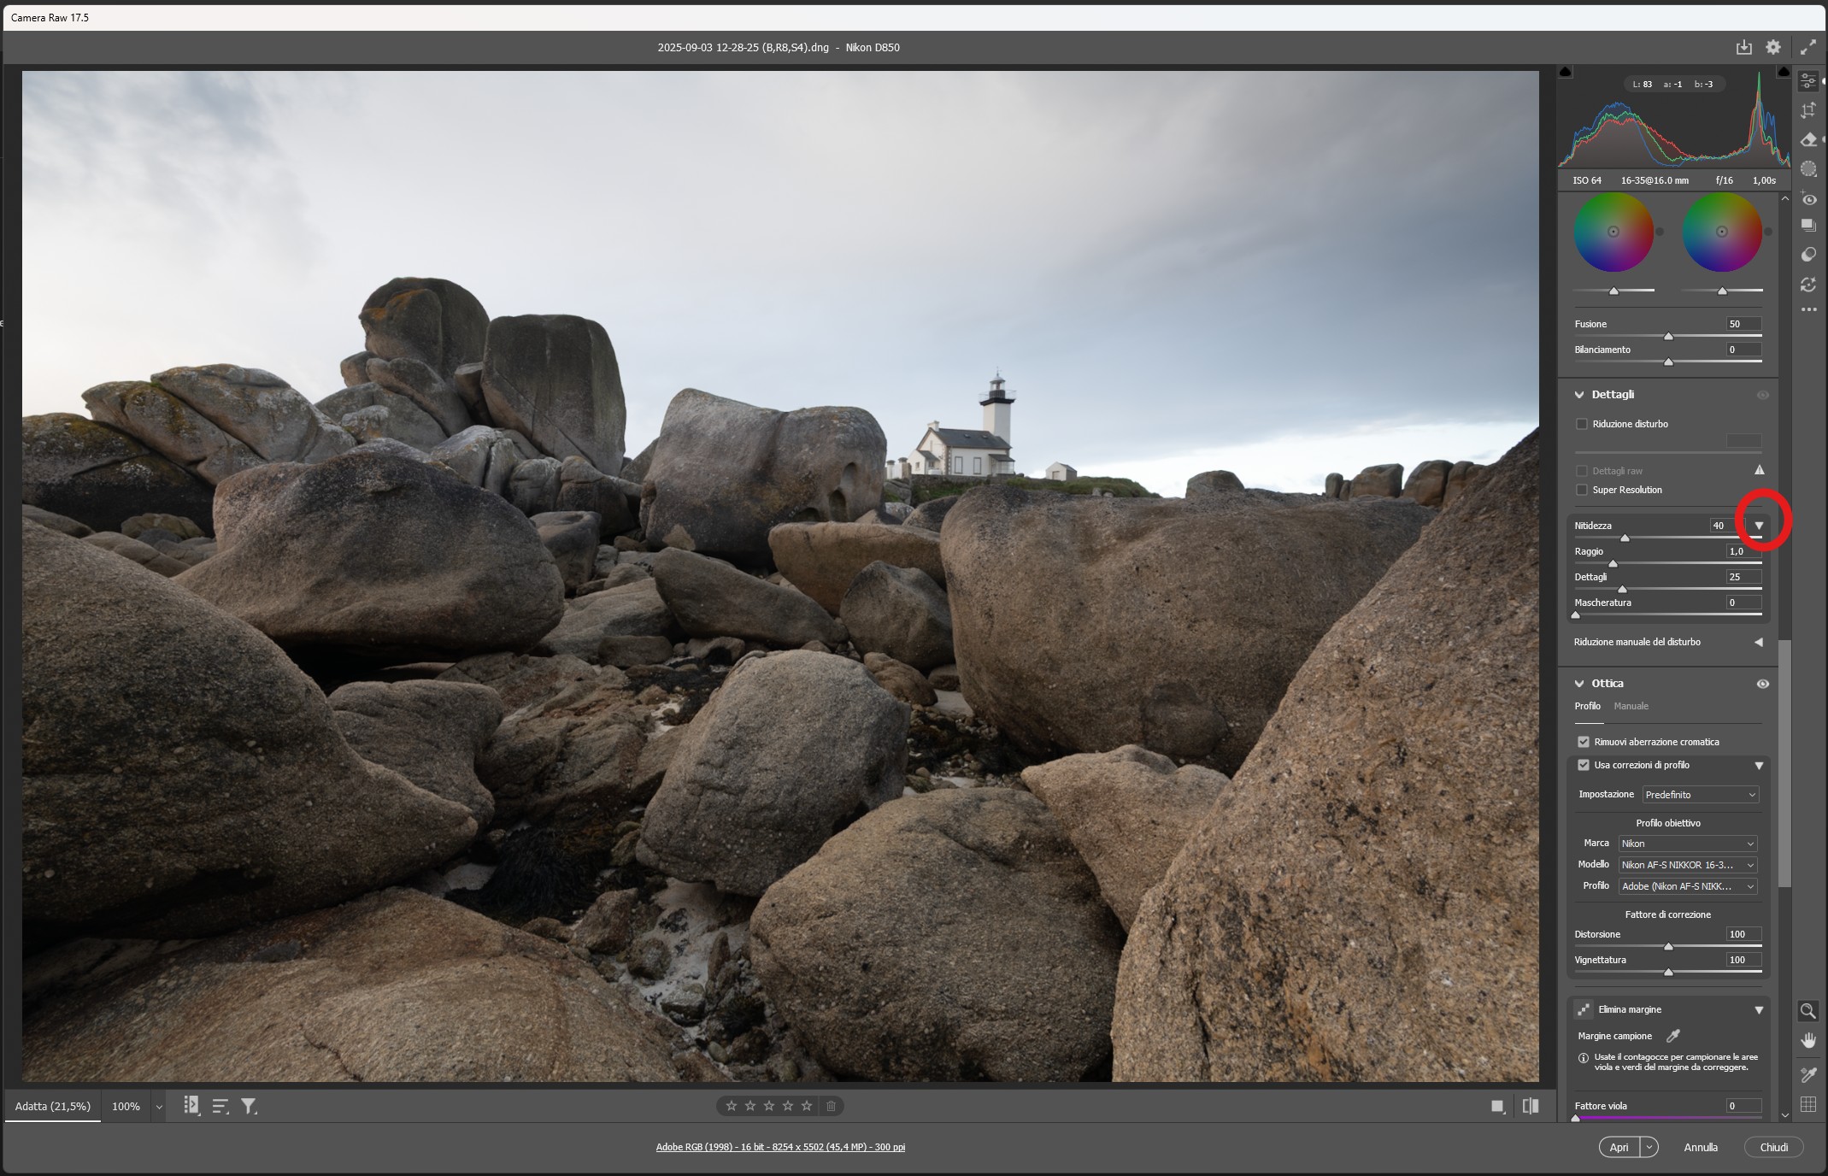Select the Healing eraser tool

pos(1808,140)
